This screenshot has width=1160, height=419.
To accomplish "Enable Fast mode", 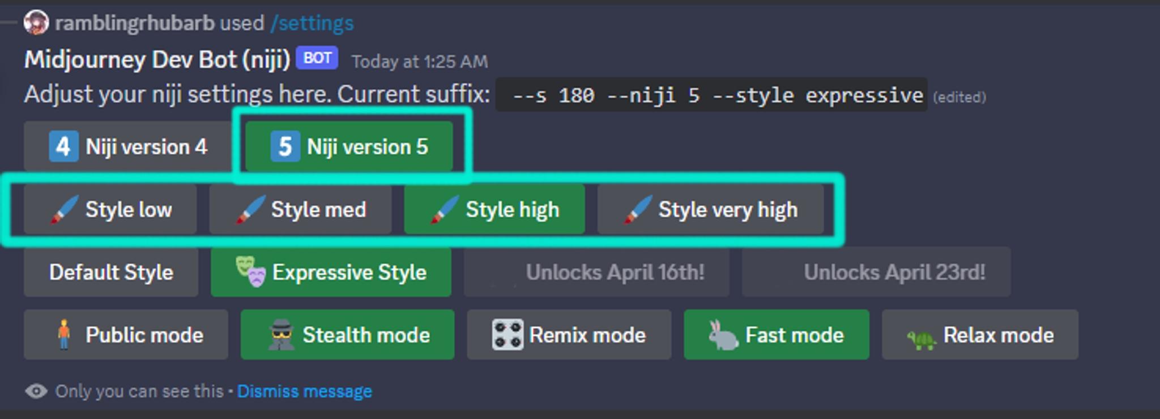I will click(x=776, y=335).
